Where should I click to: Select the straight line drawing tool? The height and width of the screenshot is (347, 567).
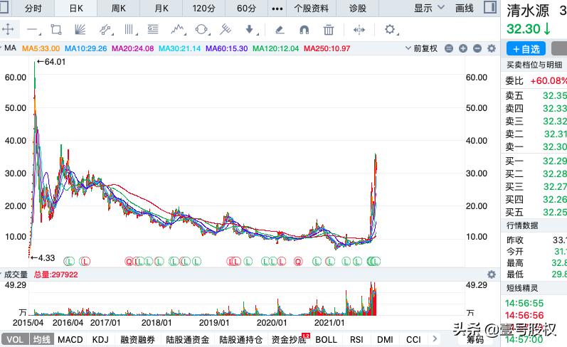[32, 30]
